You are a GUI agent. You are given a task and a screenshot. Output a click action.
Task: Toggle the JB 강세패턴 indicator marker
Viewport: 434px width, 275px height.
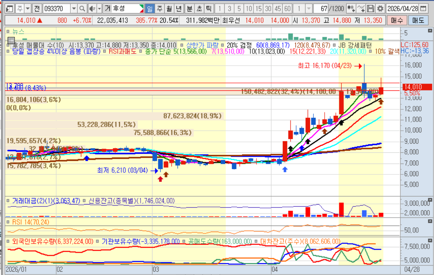point(335,45)
